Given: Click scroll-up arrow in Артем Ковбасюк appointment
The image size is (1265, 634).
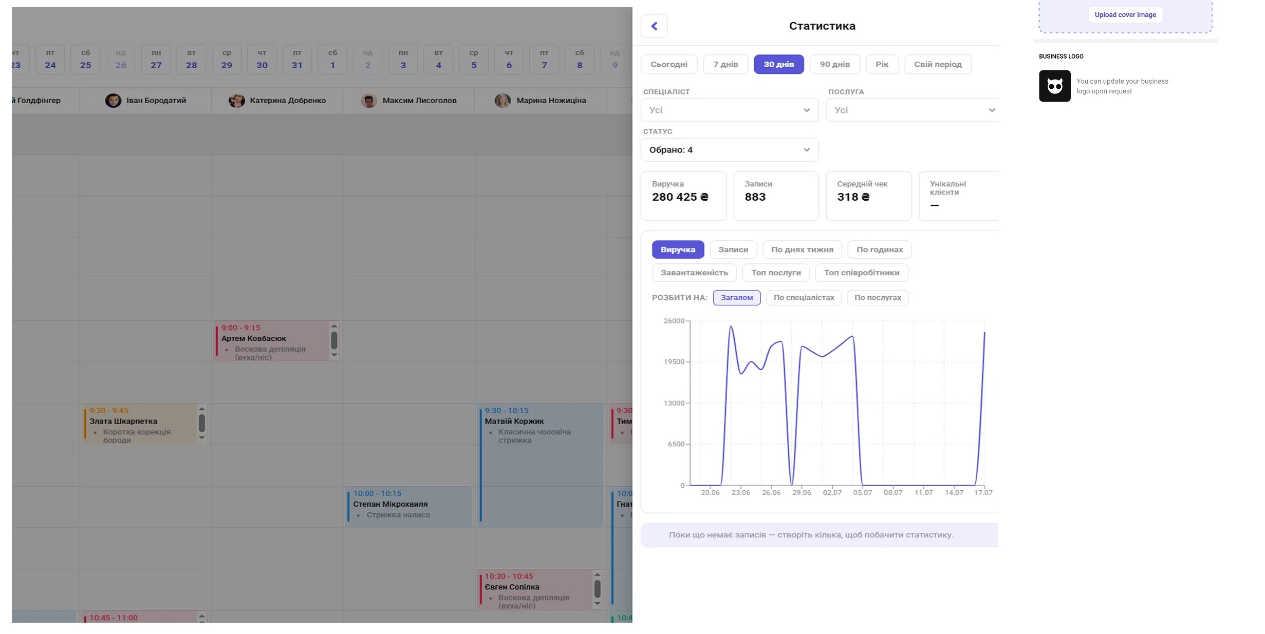Looking at the screenshot, I should point(334,326).
